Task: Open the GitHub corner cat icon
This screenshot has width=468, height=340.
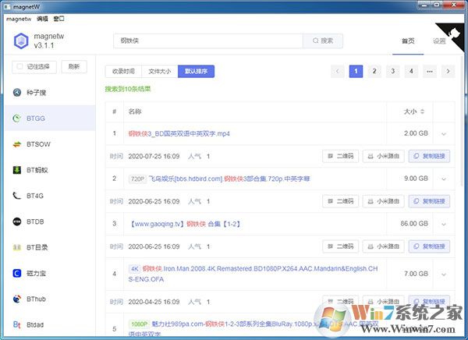Action: pyautogui.click(x=455, y=34)
